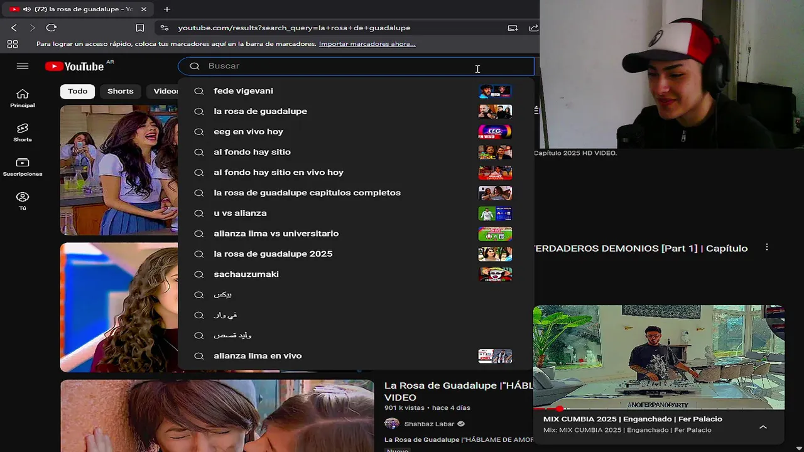Screen dimensions: 804x452
Task: Click the screen cast icon in address bar
Action: pyautogui.click(x=513, y=28)
